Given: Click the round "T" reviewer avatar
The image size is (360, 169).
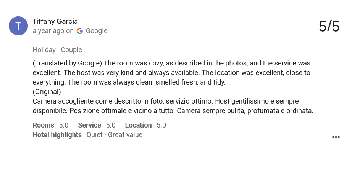Looking at the screenshot, I should pyautogui.click(x=18, y=26).
